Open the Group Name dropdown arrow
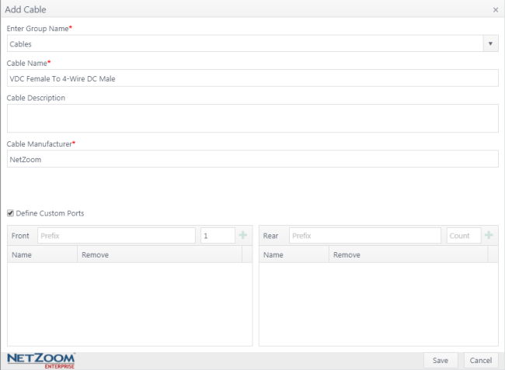This screenshot has height=370, width=505. click(x=490, y=43)
